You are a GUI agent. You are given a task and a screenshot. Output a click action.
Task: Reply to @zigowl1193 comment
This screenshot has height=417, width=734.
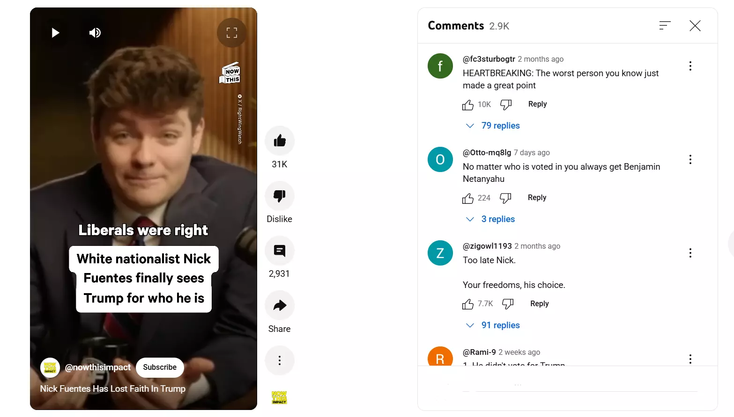click(x=540, y=304)
